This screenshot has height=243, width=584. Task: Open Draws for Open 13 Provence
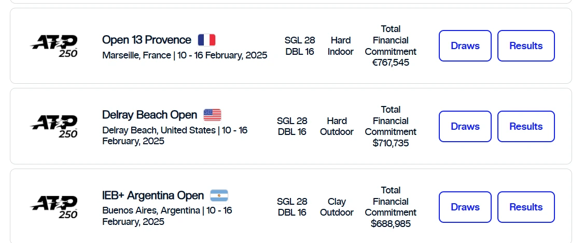pos(465,45)
